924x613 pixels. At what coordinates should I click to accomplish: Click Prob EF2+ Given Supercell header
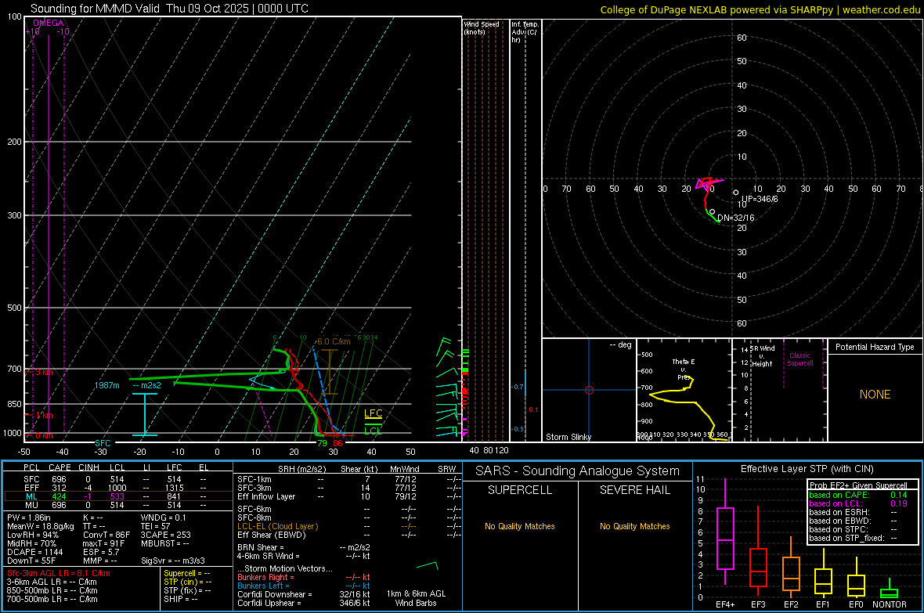click(x=858, y=485)
